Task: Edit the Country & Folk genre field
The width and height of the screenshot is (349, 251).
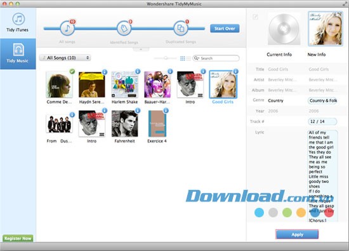Action: (322, 100)
